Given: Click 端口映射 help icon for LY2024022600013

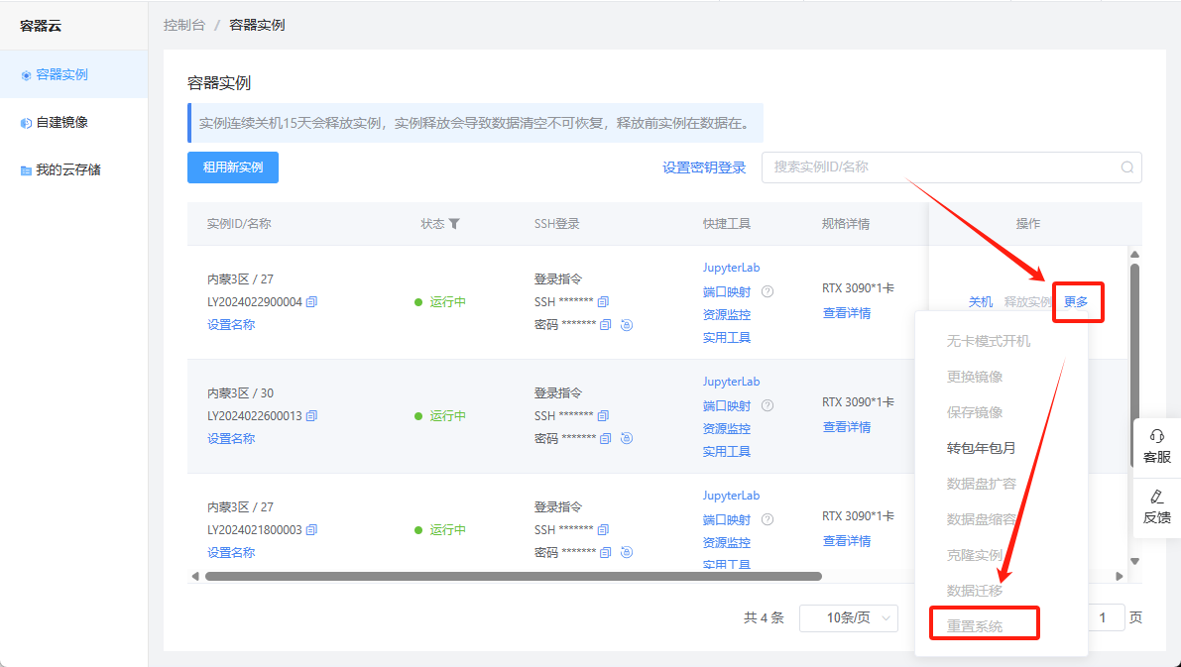Looking at the screenshot, I should click(x=768, y=405).
